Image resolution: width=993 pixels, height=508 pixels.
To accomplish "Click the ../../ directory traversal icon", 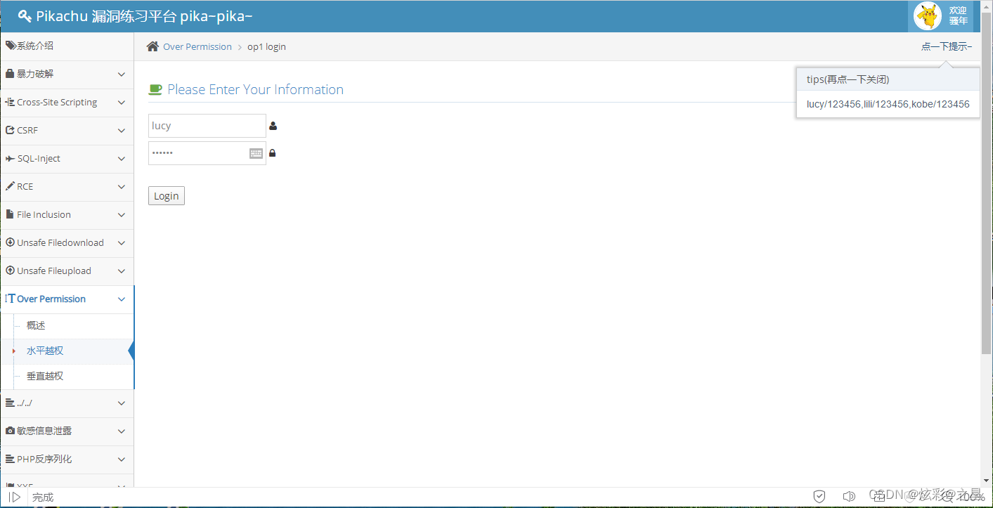I will coord(10,403).
